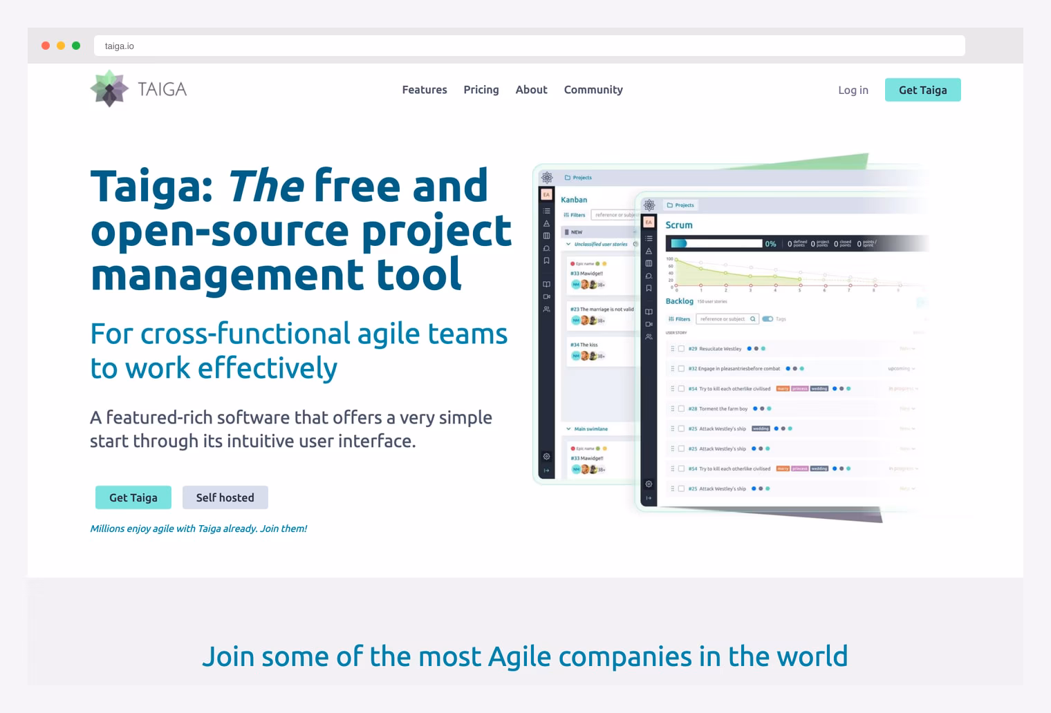The width and height of the screenshot is (1051, 713).
Task: Click the Get Taiga button under the description
Action: 133,497
